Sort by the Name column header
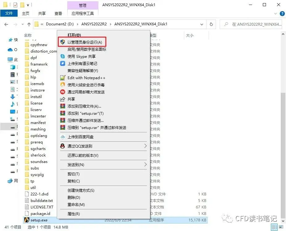Viewport: 286px width, 231px height. [x=28, y=35]
